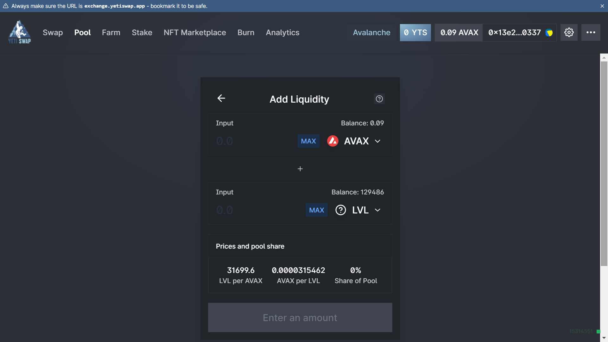Open the Pool page
The height and width of the screenshot is (342, 608).
[82, 33]
